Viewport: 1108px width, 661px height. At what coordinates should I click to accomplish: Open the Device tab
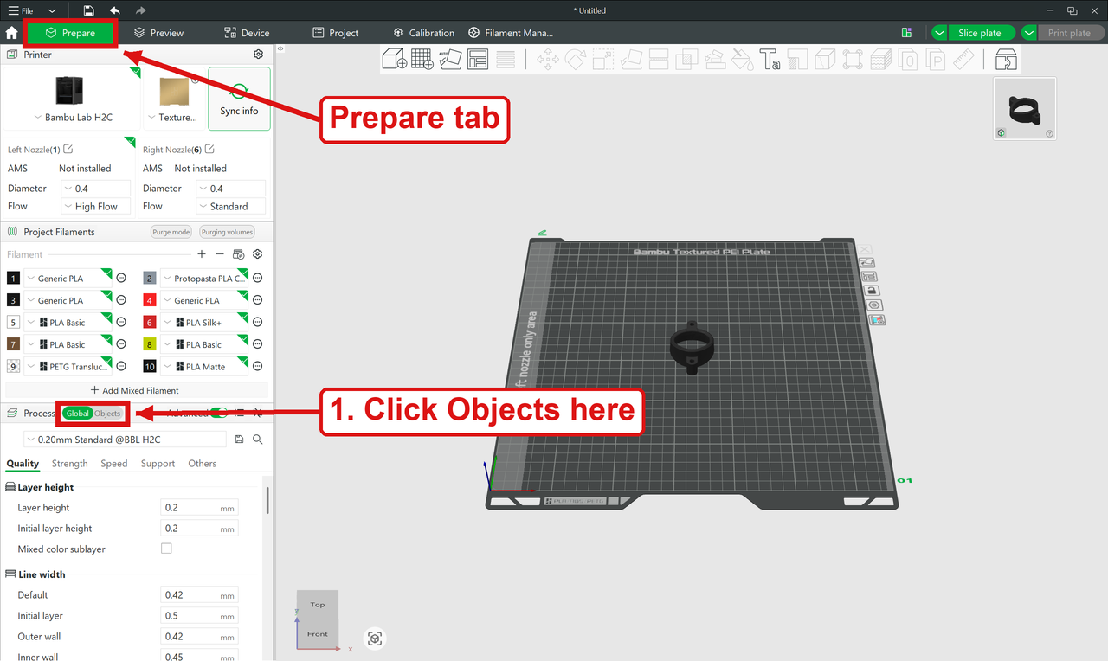(x=247, y=33)
